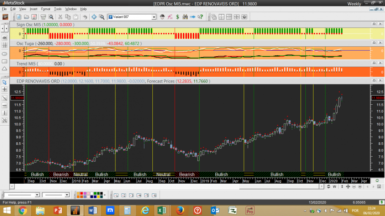Click the Save floppy disk icon

click(x=34, y=17)
